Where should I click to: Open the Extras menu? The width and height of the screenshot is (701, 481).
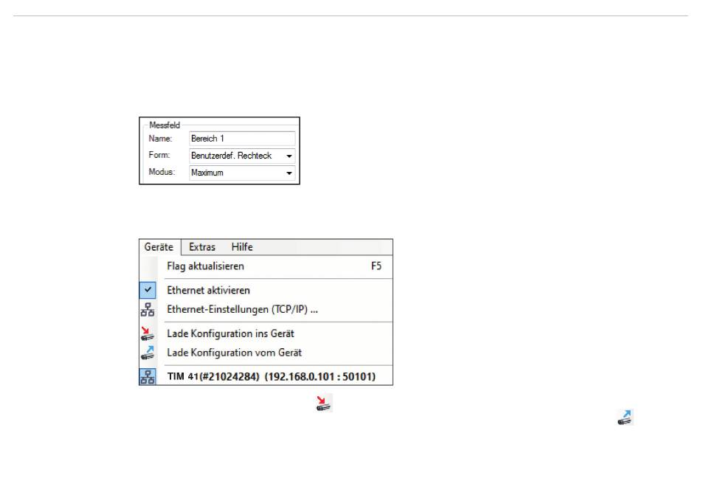pyautogui.click(x=202, y=246)
